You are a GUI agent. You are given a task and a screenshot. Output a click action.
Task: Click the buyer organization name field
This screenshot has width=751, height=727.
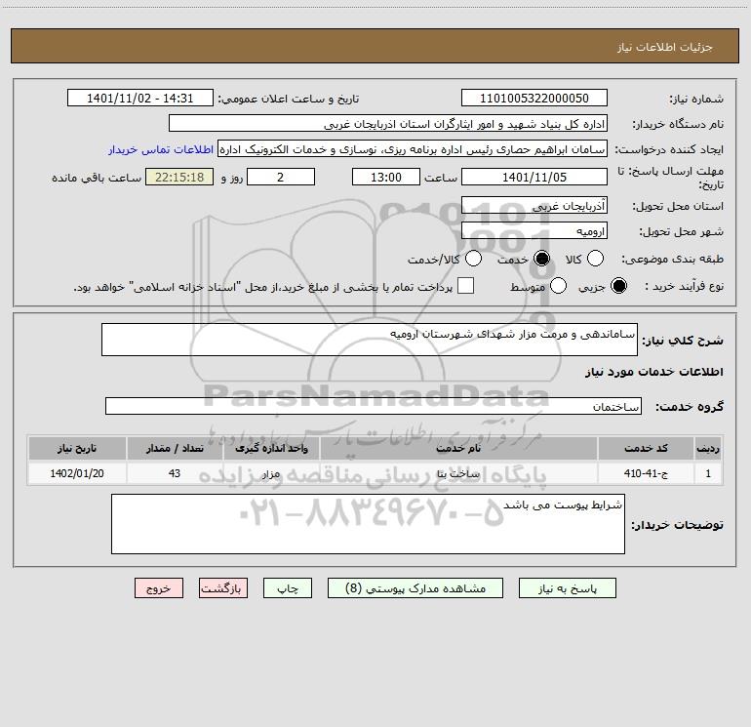(388, 123)
